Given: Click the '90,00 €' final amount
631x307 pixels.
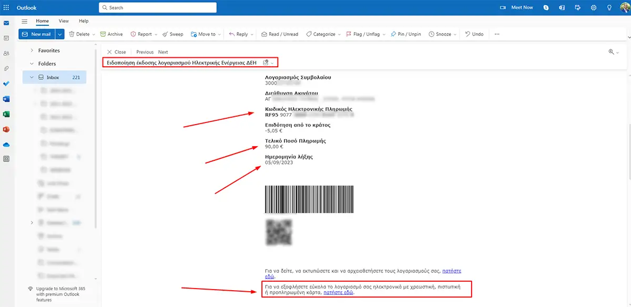Looking at the screenshot, I should tap(274, 147).
